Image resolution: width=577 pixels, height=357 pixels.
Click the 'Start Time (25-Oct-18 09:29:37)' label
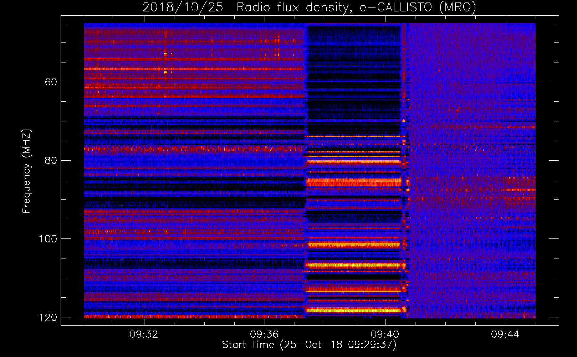point(309,345)
